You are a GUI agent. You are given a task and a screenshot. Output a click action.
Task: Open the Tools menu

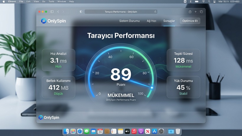pyautogui.click(x=51, y=1)
